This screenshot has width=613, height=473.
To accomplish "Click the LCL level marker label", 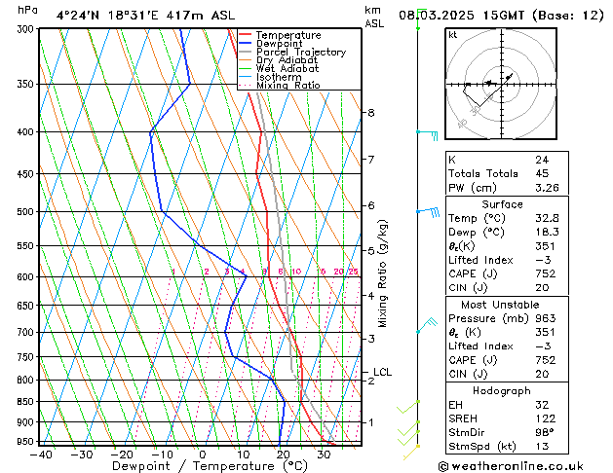I will click(x=382, y=372).
